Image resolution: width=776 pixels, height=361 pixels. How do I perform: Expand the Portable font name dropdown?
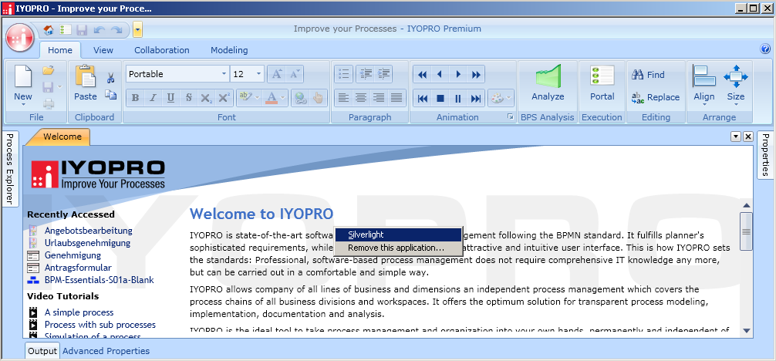click(x=224, y=74)
